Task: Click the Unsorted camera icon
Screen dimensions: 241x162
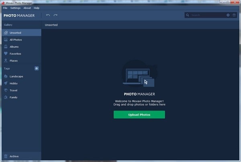Action: pyautogui.click(x=6, y=32)
